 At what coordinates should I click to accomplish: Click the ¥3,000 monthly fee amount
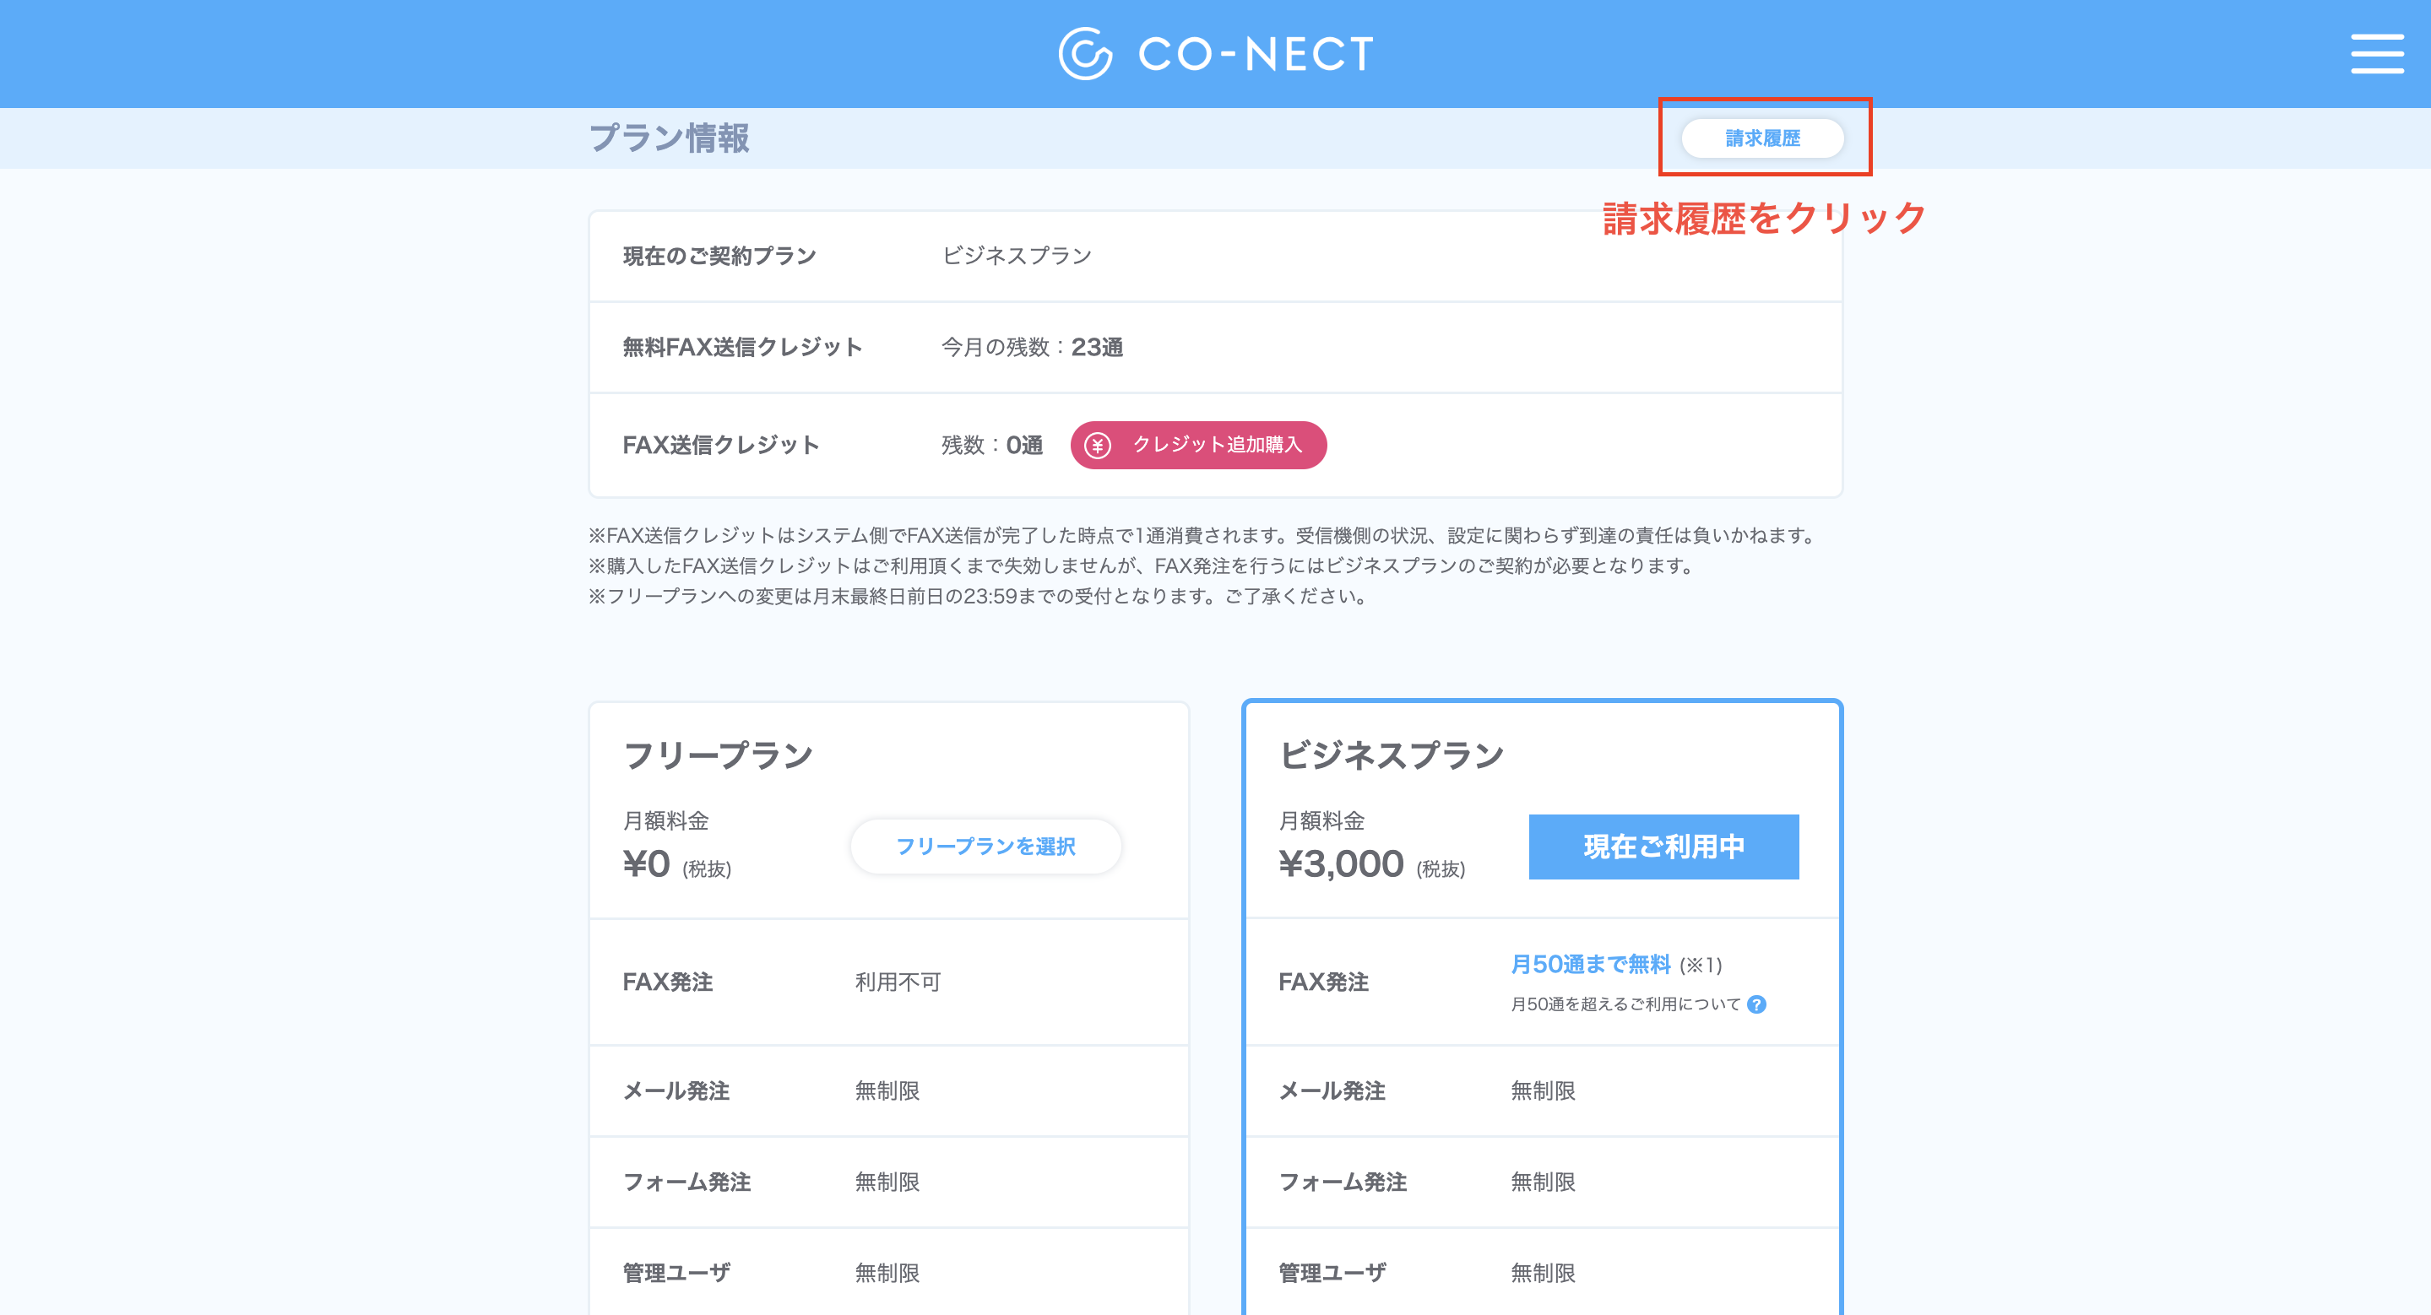coord(1341,863)
